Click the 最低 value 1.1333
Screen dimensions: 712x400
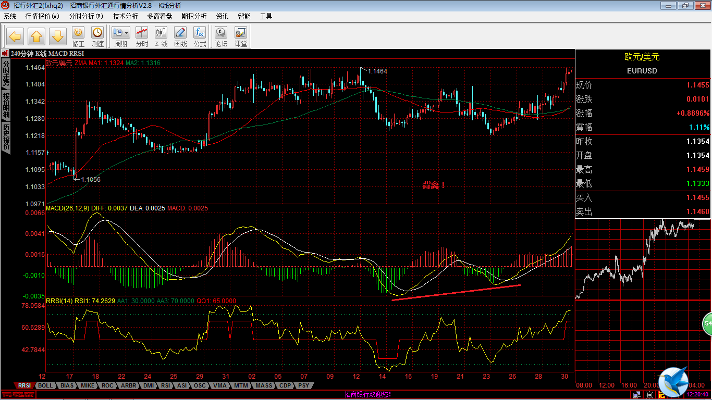tap(697, 183)
